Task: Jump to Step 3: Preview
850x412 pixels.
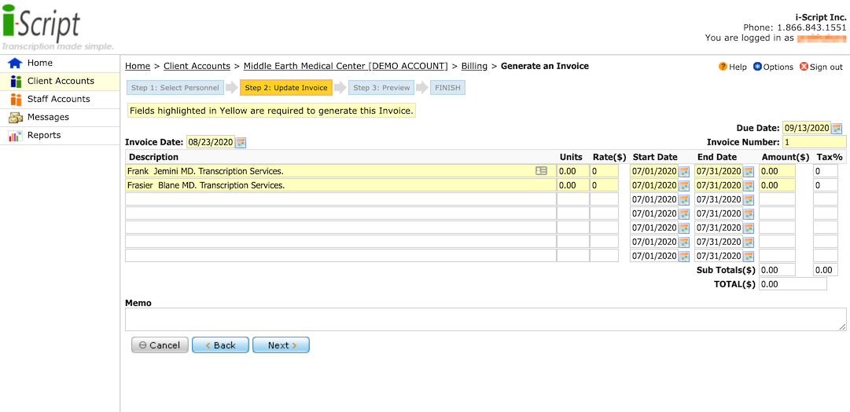Action: coord(381,88)
